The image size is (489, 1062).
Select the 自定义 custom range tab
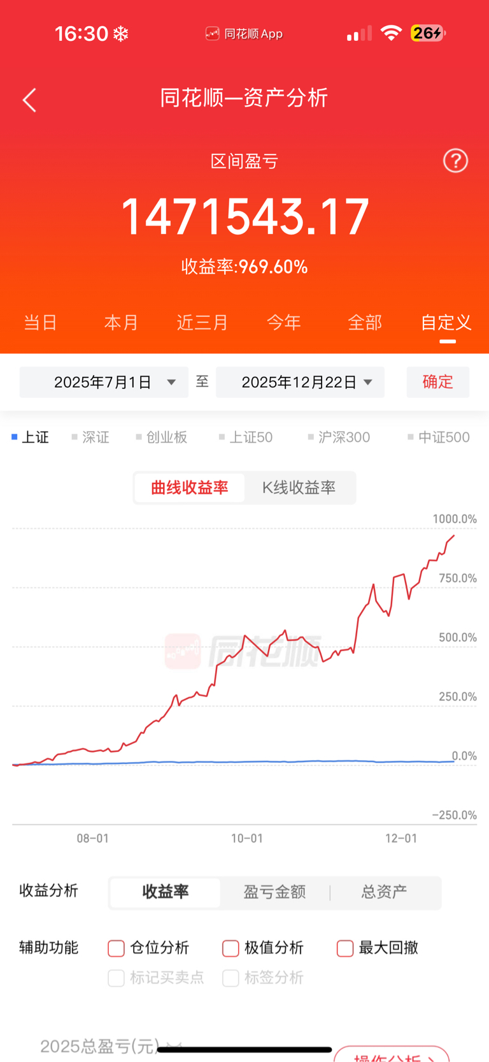[446, 323]
